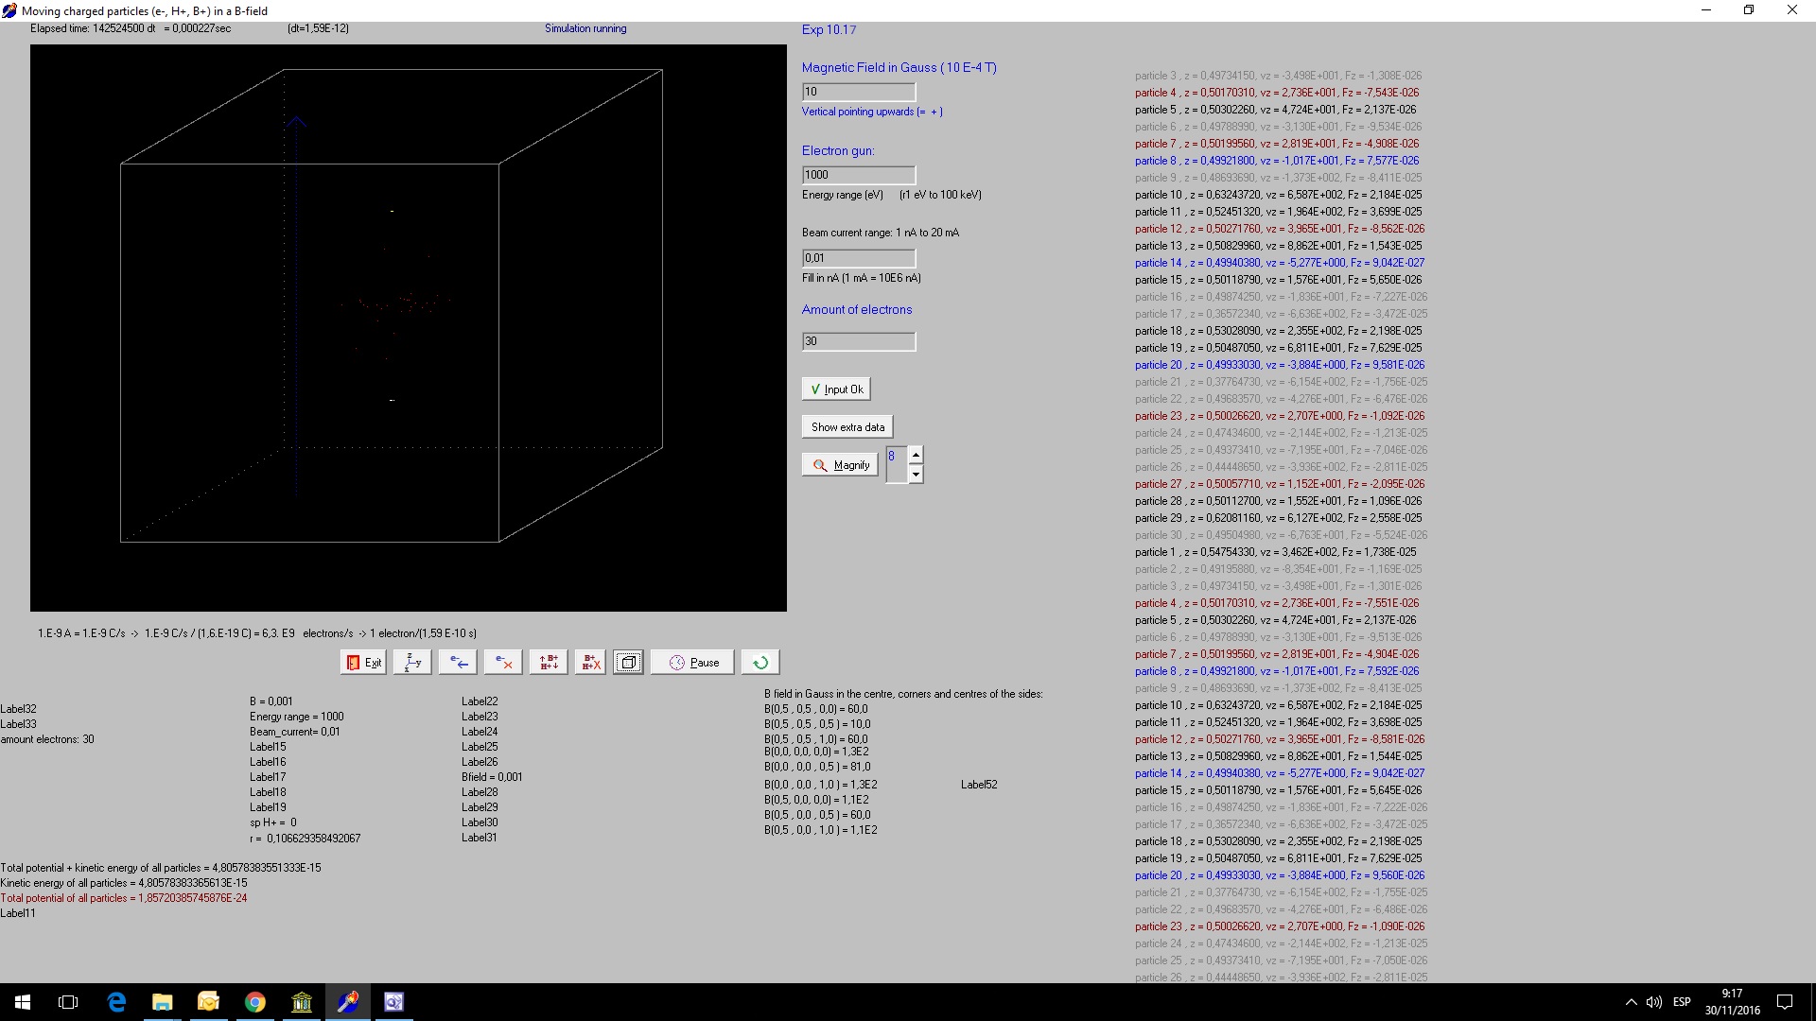Click the Input Ok button
Viewport: 1816px width, 1021px height.
point(836,389)
